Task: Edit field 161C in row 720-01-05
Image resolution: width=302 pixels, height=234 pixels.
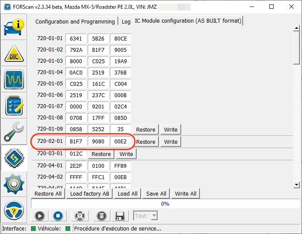Action: 98,84
